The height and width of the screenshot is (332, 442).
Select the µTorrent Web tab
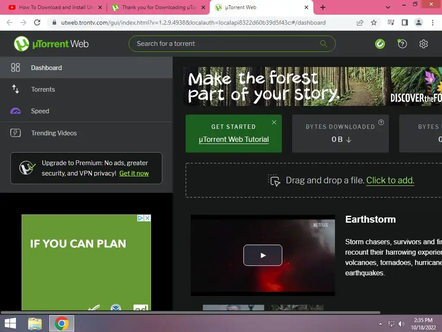coord(261,7)
